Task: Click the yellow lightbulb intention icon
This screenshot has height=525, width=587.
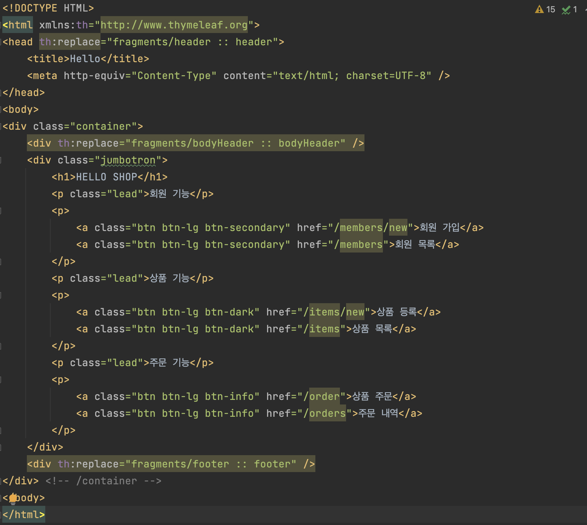Action: 13,499
